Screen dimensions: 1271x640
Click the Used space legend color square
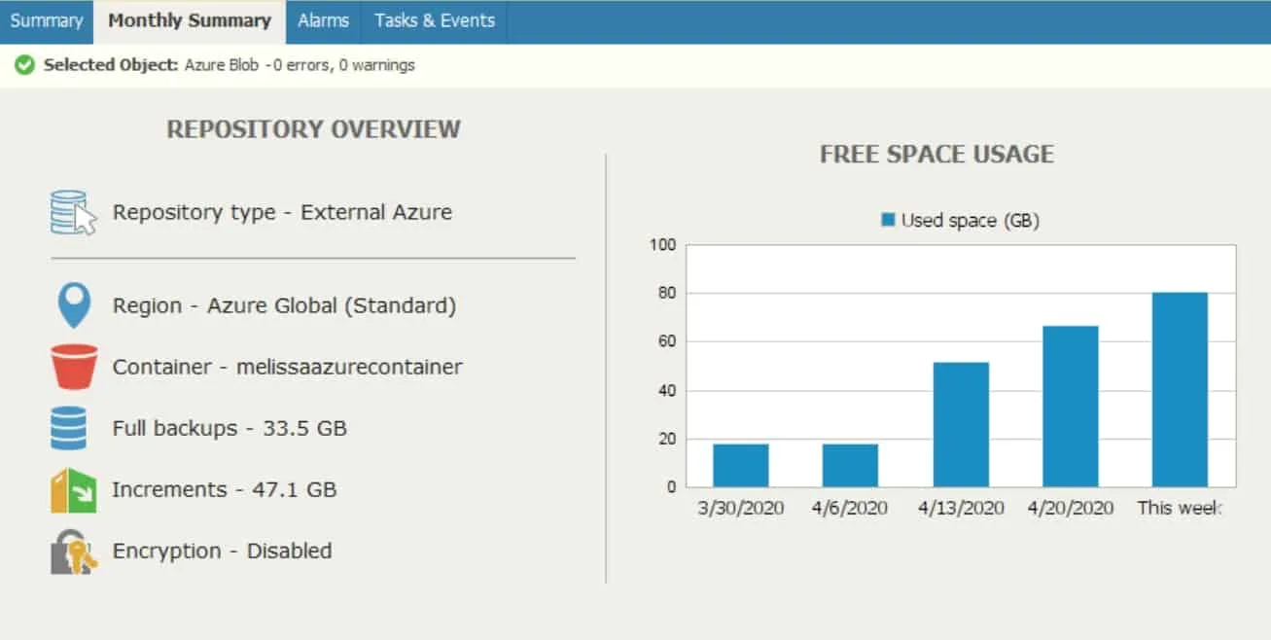pos(888,220)
